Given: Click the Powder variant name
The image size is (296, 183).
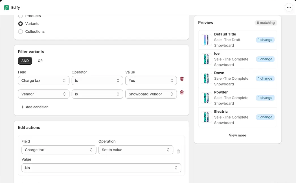Looking at the screenshot, I should (x=221, y=92).
